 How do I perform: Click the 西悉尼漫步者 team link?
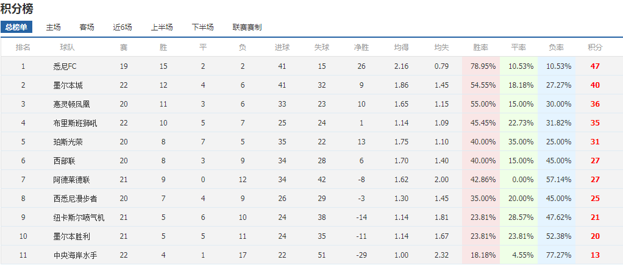(75, 199)
